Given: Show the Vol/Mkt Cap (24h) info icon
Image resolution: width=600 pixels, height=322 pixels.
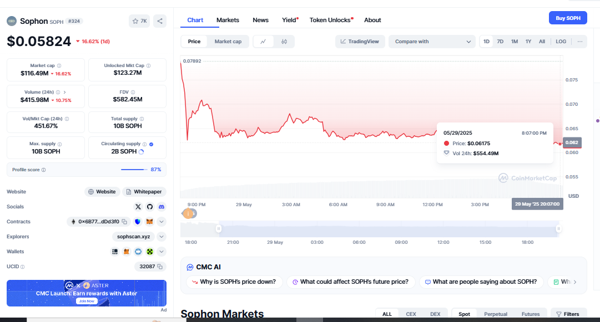Looking at the screenshot, I should pos(67,119).
